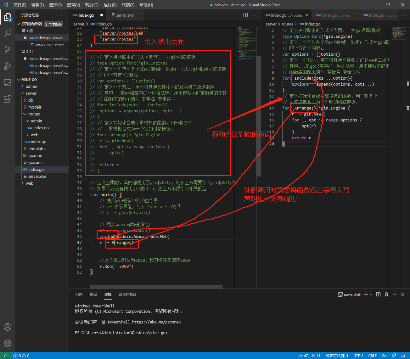
Task: Collapse the MINE-GO project section
Action: click(19, 80)
